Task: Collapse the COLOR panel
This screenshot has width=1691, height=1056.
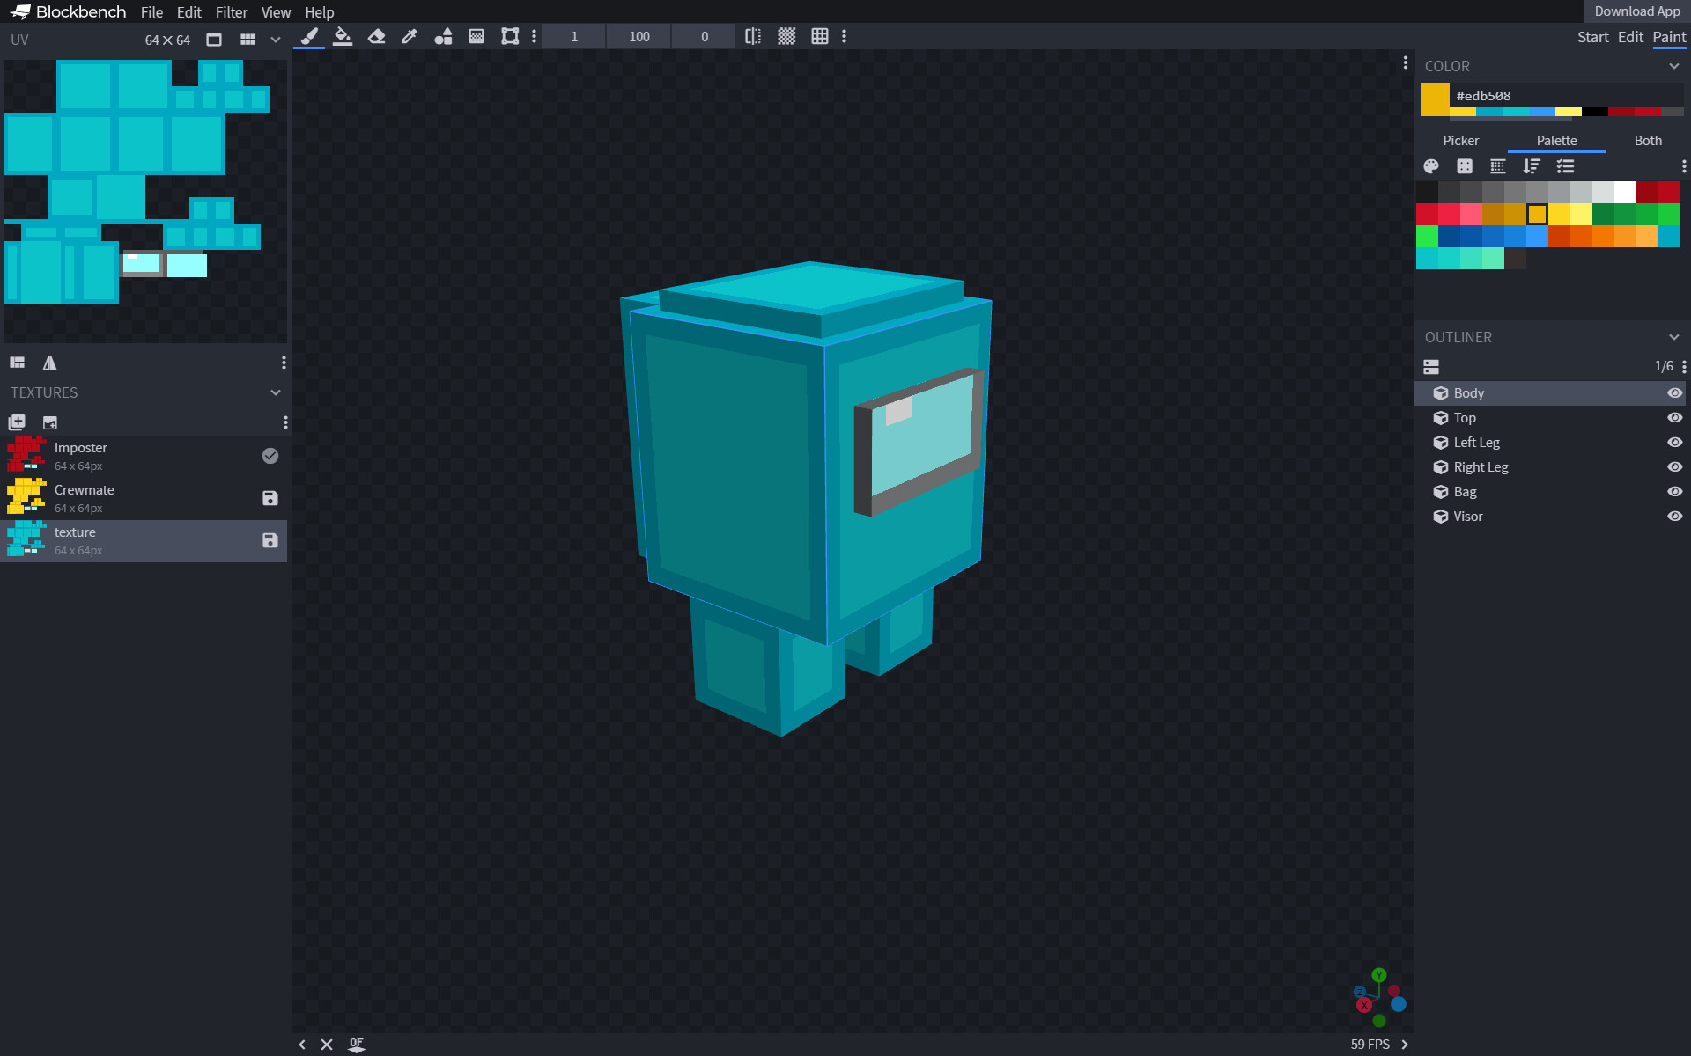Action: [1674, 66]
